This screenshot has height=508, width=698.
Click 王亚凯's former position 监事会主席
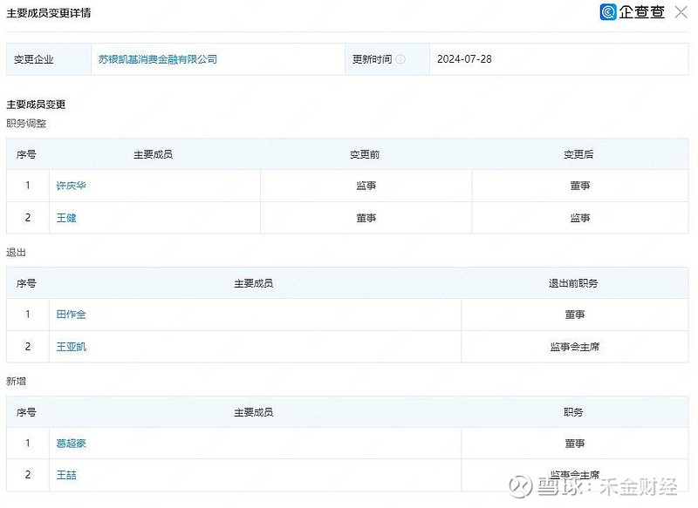(x=575, y=347)
